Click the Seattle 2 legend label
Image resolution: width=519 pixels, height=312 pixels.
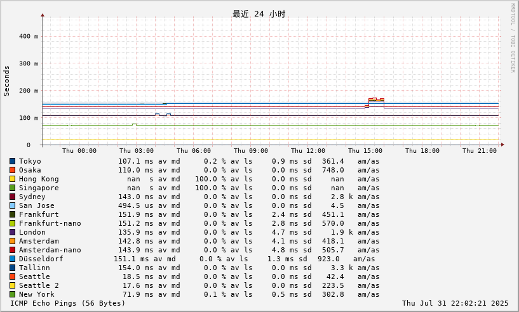coord(39,286)
